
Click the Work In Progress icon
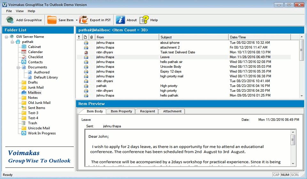pos(24,133)
